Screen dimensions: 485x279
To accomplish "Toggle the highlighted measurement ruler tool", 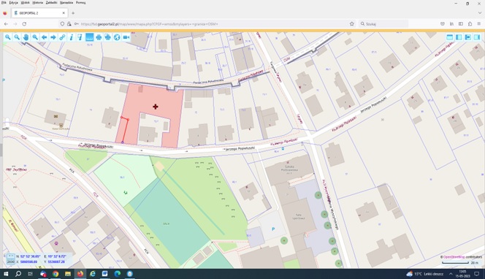I will pyautogui.click(x=89, y=37).
